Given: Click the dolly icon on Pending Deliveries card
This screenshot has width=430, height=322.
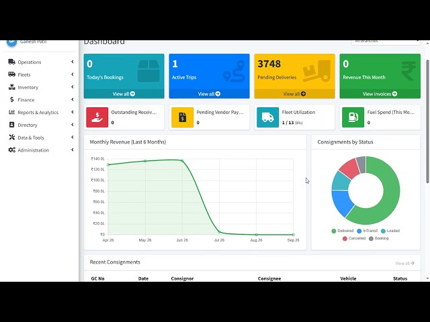Looking at the screenshot, I should tap(316, 71).
